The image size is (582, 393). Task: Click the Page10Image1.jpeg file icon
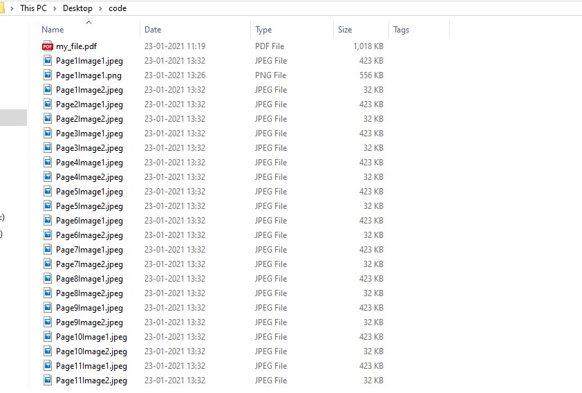(48, 337)
